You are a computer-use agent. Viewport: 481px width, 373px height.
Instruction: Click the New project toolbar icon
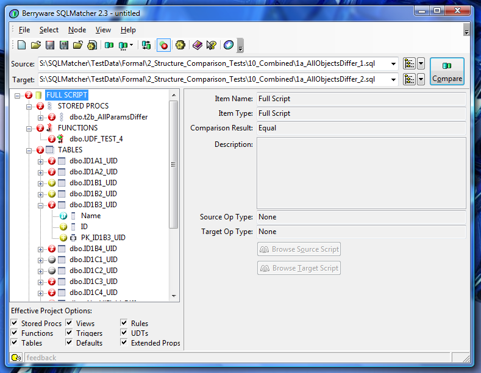click(x=22, y=45)
